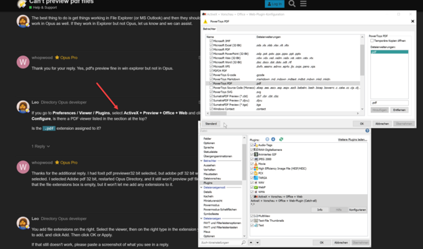This screenshot has width=423, height=249.
Task: Toggle the Audio-Tags plugin checkbox
Action: [x=252, y=145]
